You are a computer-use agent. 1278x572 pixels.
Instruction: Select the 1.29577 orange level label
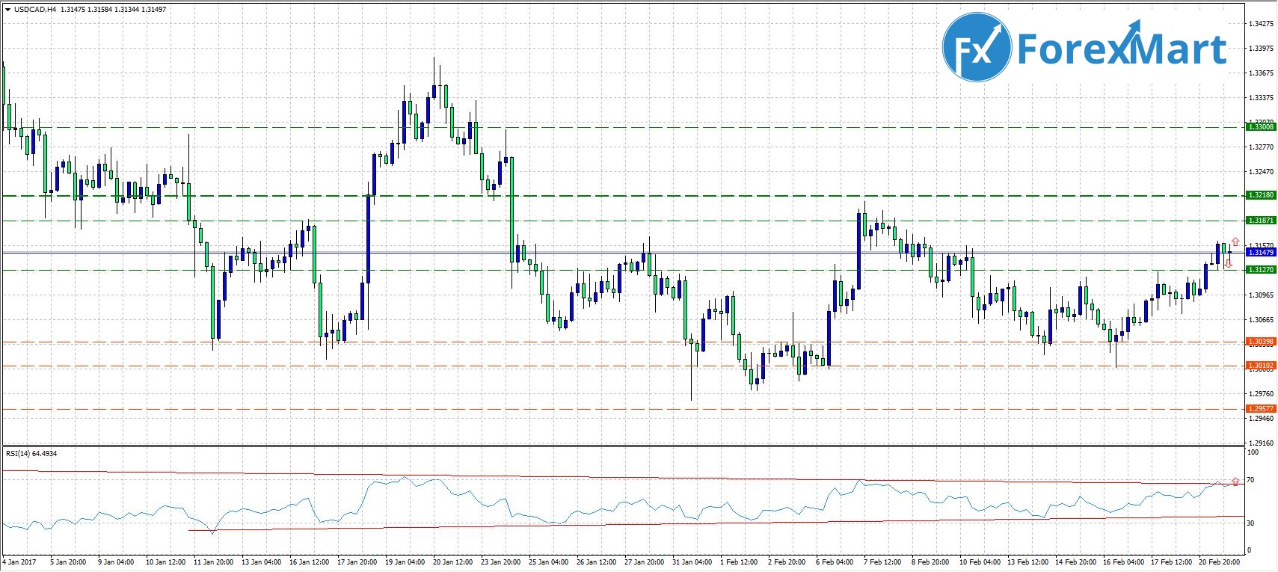point(1261,409)
